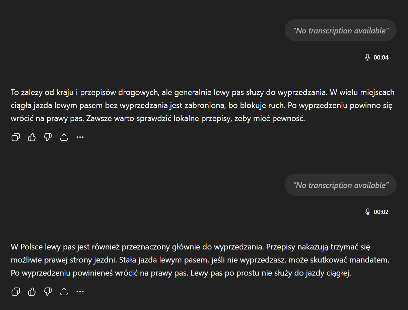This screenshot has width=408, height=310.
Task: Share the response starting "W Polsce lewy pas"
Action: (x=64, y=292)
